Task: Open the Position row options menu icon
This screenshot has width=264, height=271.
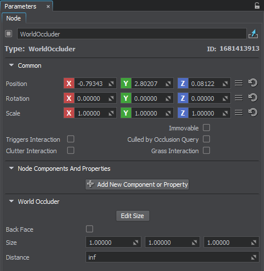Action: click(239, 83)
